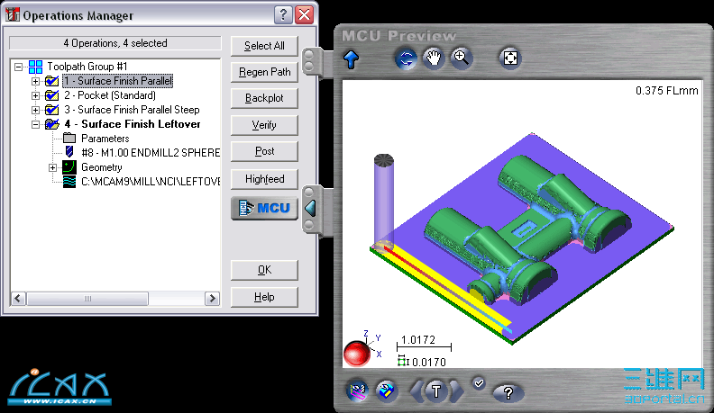Expand operation 1 - Surface Finish Parallel
Screen dimensions: 714x413
tap(35, 81)
